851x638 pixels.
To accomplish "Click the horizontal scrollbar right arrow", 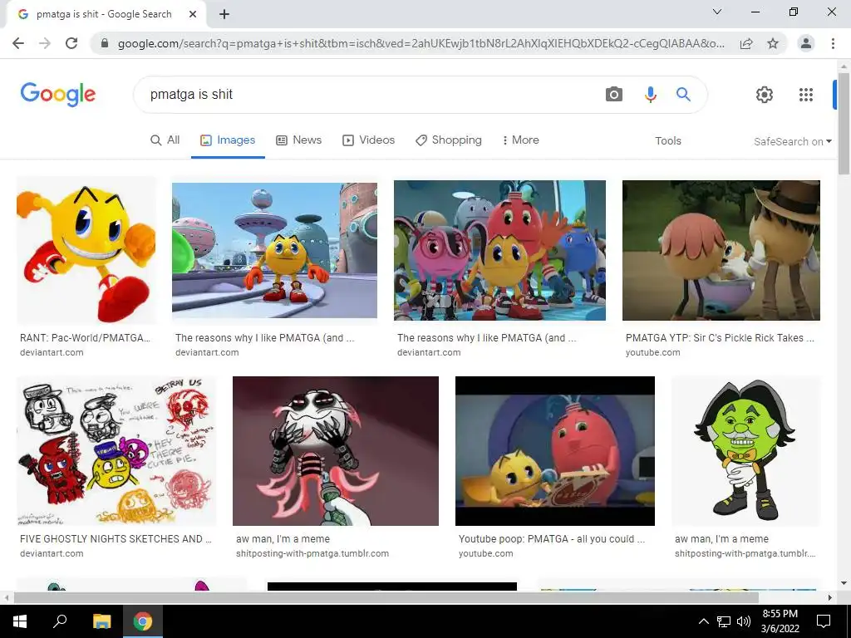I will point(830,597).
